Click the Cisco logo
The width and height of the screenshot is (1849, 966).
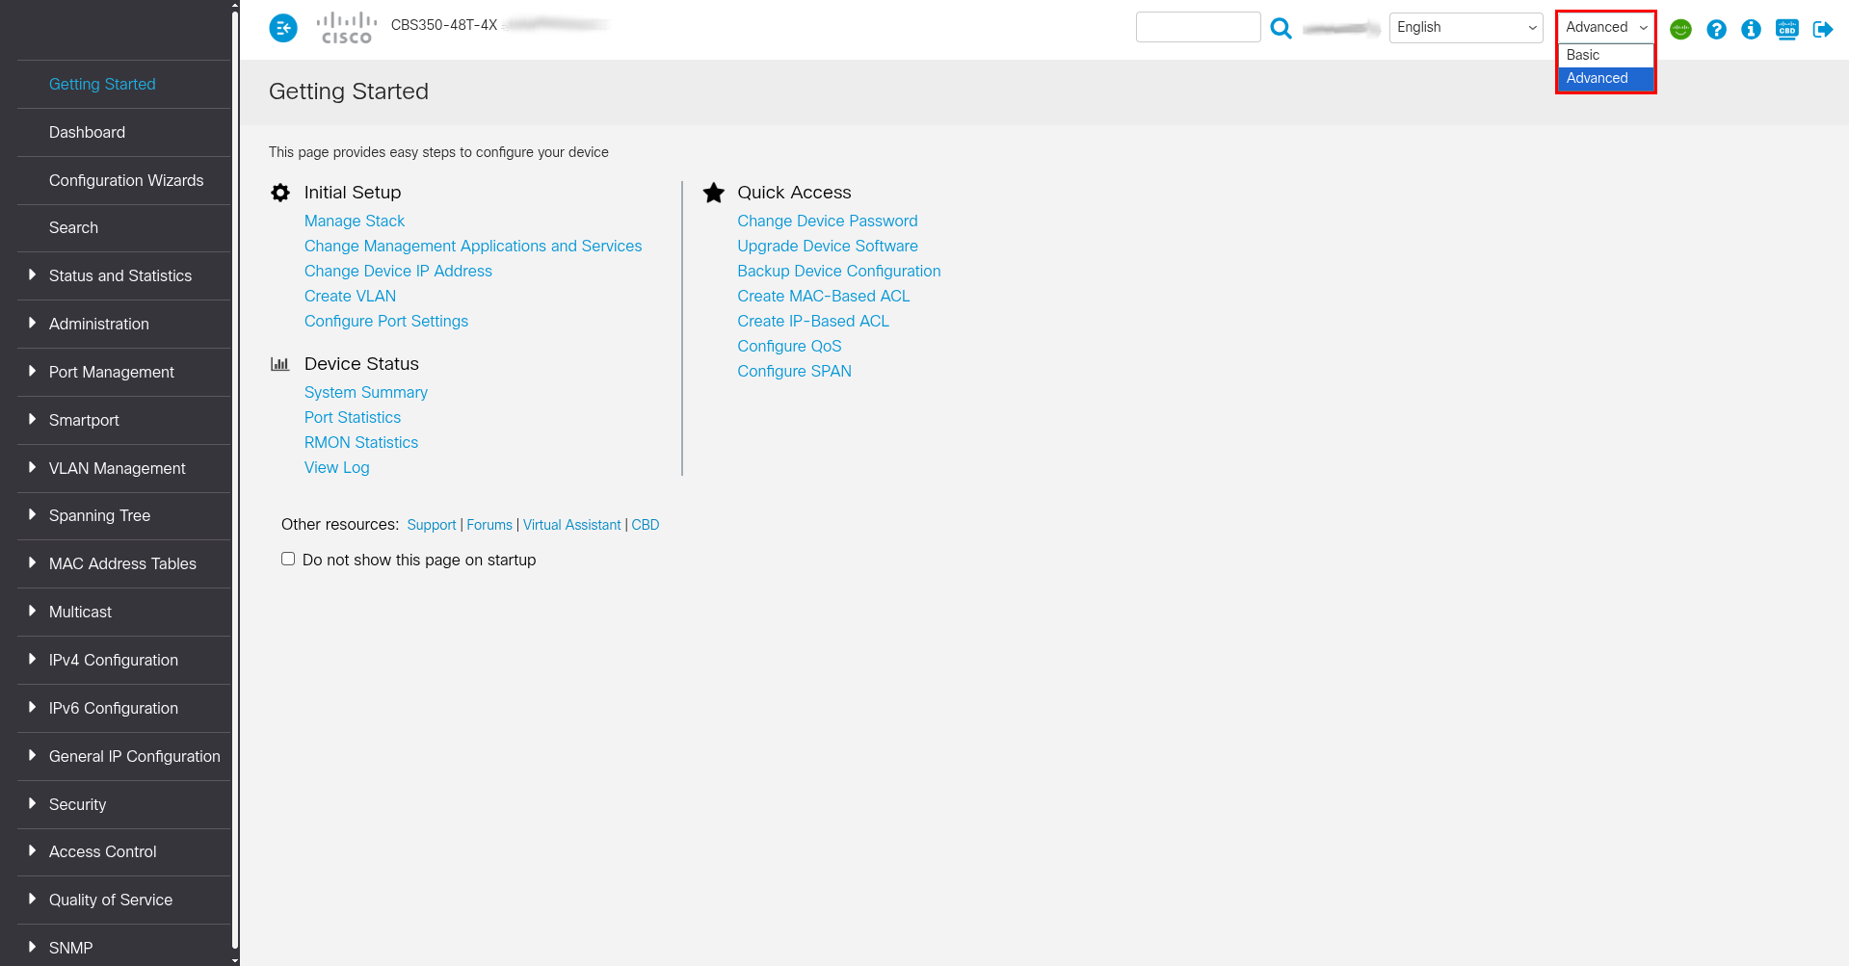(347, 28)
